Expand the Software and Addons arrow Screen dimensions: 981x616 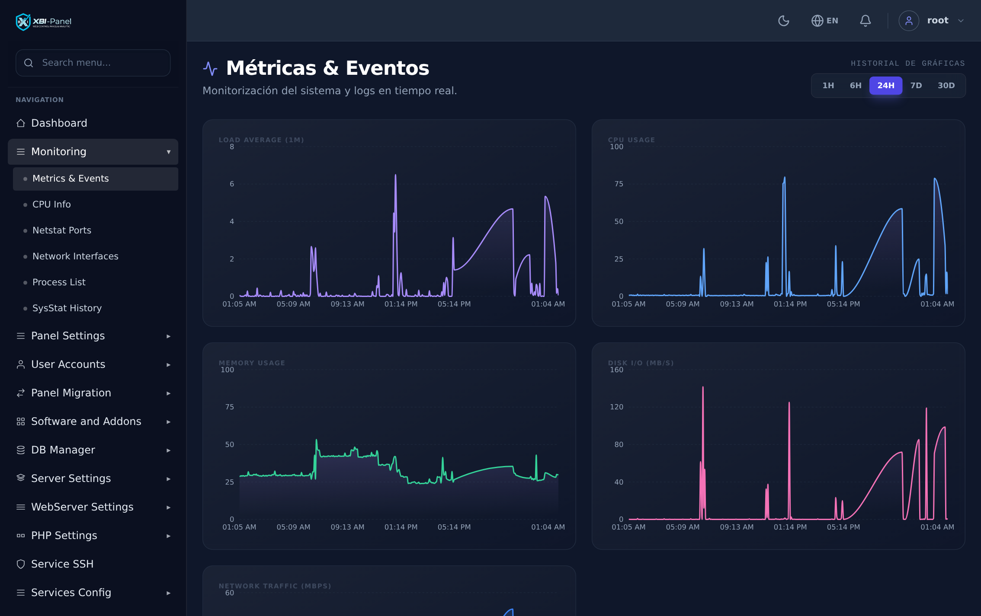tap(168, 422)
